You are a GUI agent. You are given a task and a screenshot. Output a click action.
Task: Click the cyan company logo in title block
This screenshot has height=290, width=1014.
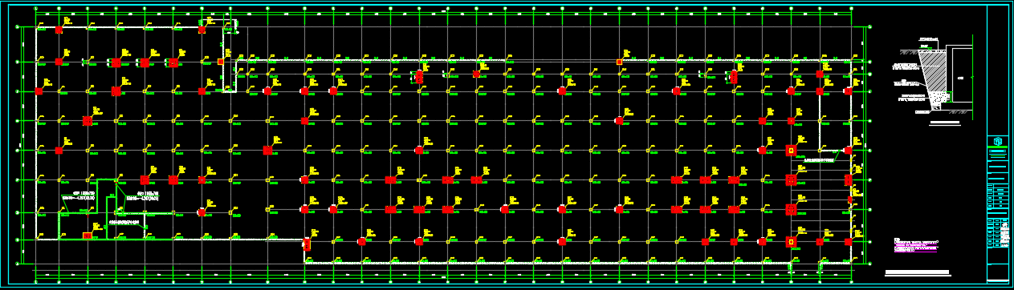click(998, 142)
